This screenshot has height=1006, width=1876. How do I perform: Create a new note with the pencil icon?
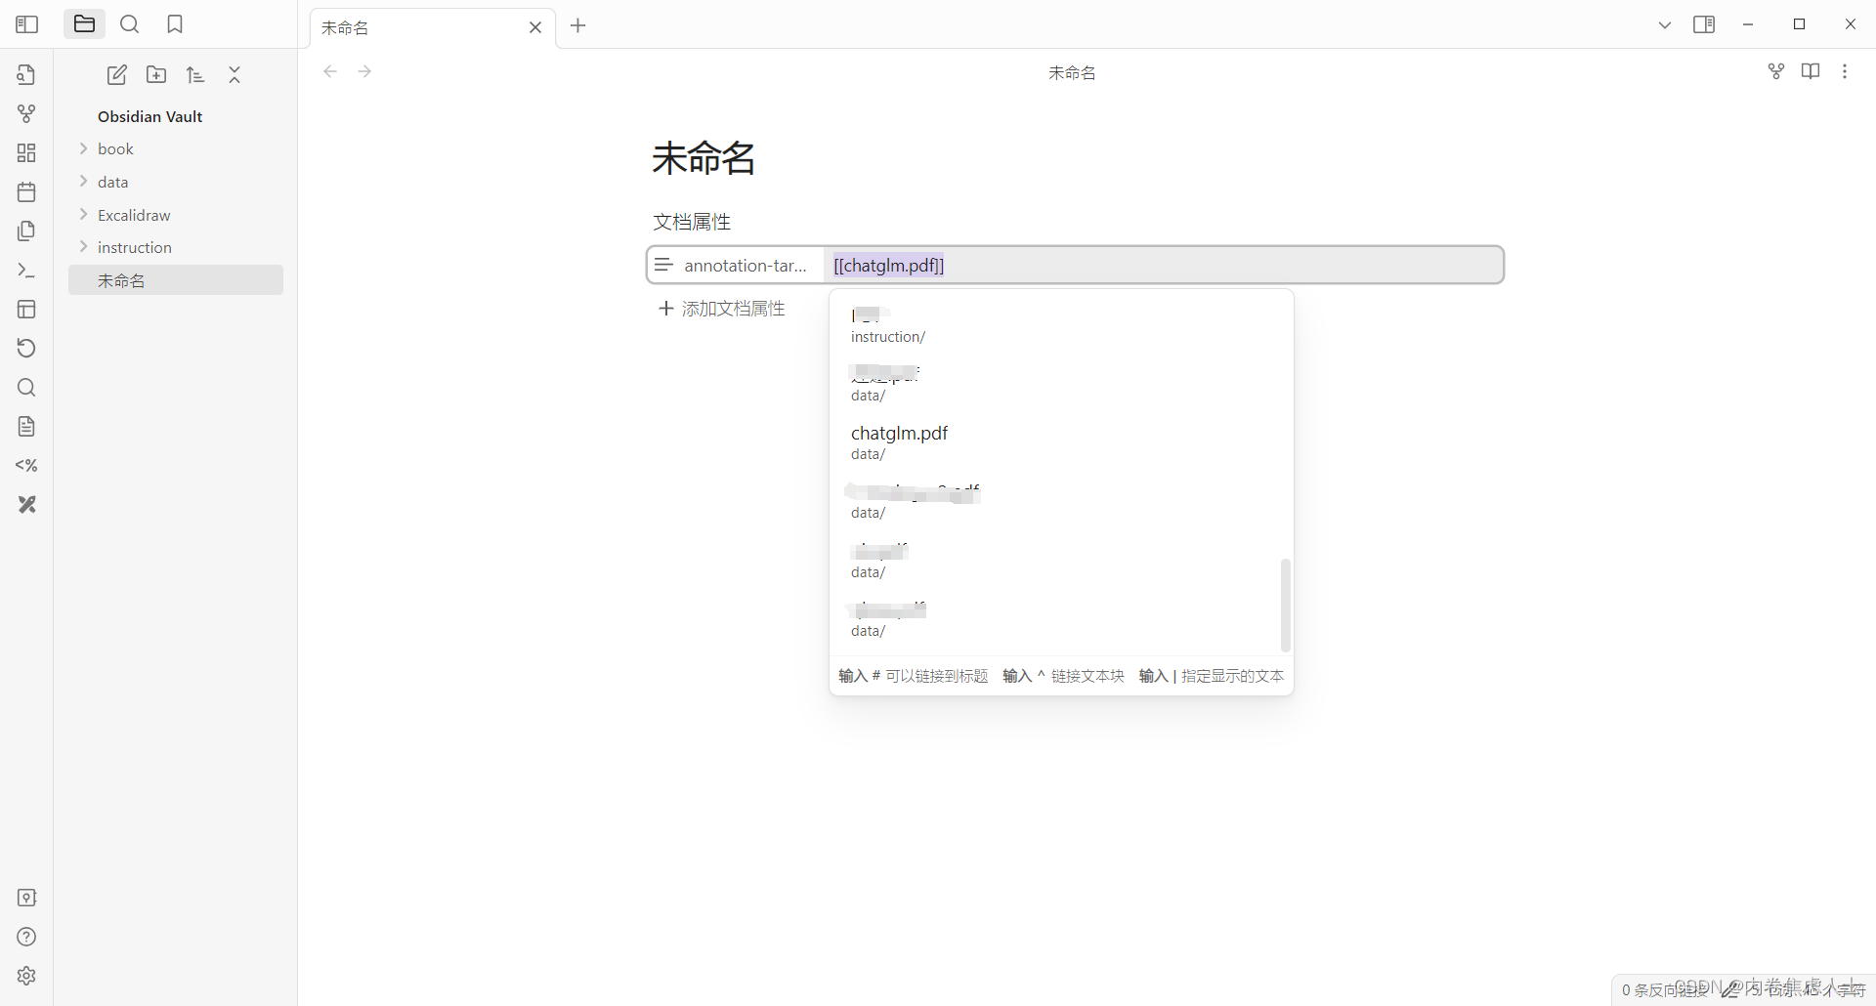pos(116,74)
